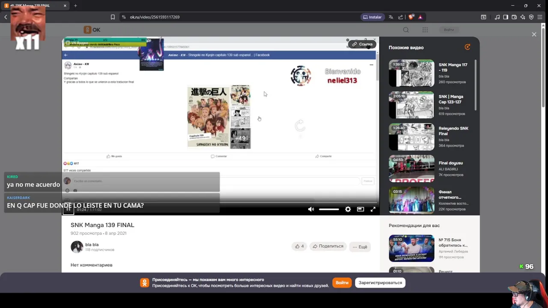
Task: Bookmark this page icon
Action: click(x=113, y=17)
